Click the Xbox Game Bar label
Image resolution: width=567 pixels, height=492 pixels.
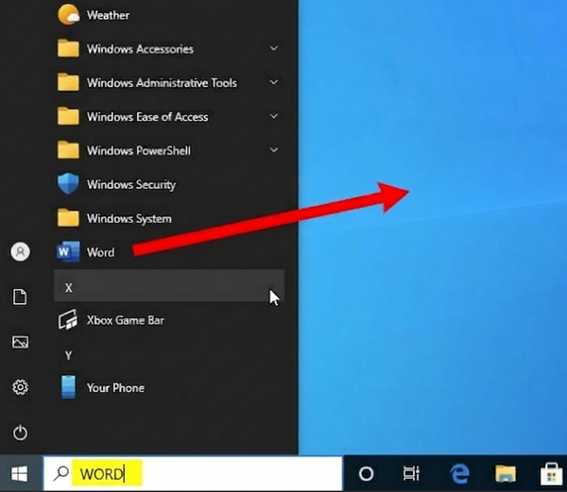coord(125,320)
